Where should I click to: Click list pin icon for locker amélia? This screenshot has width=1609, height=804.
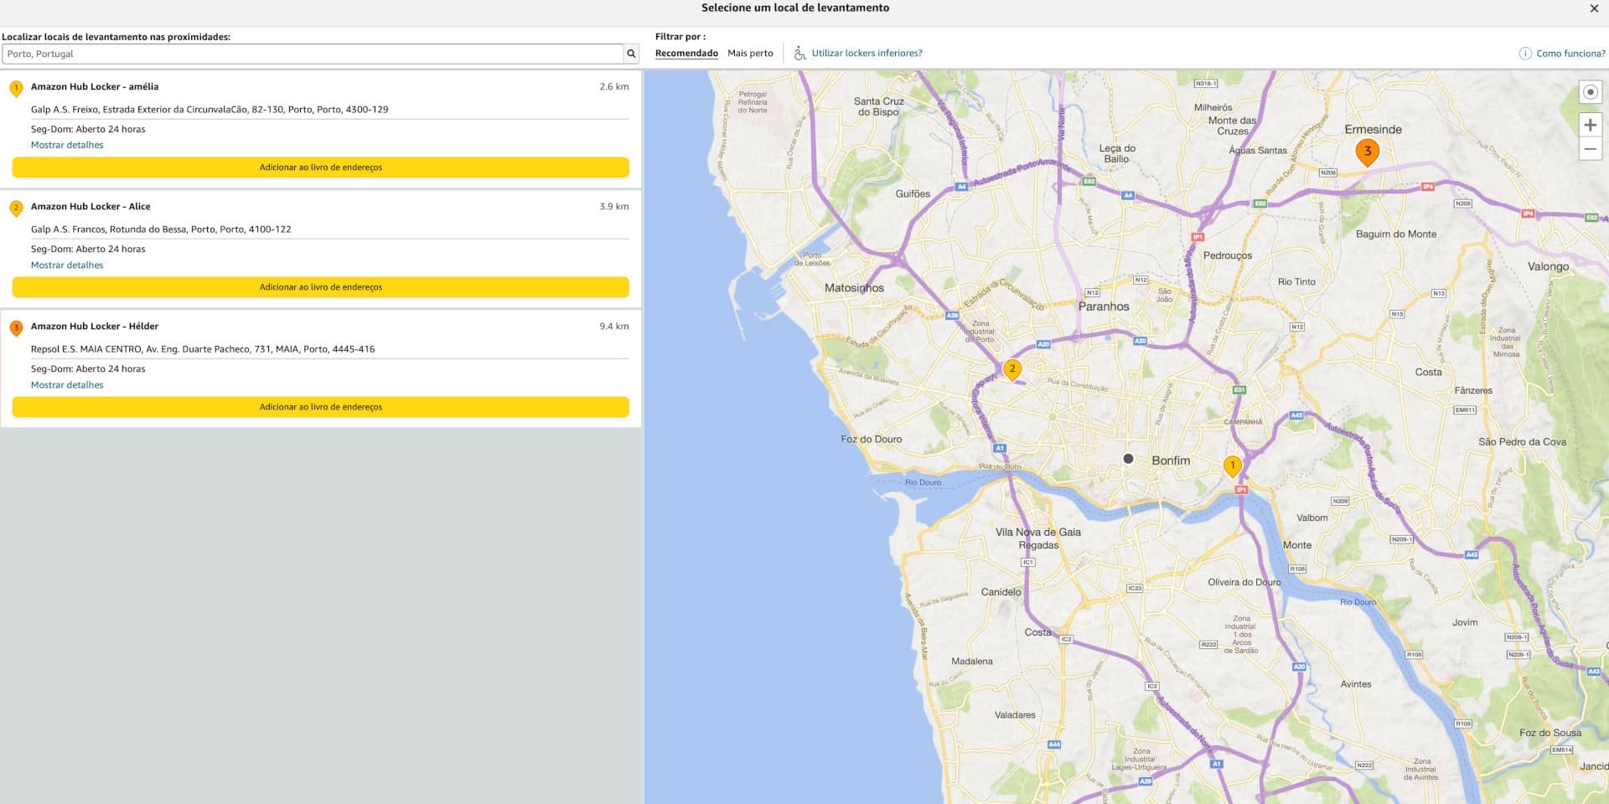tap(16, 88)
